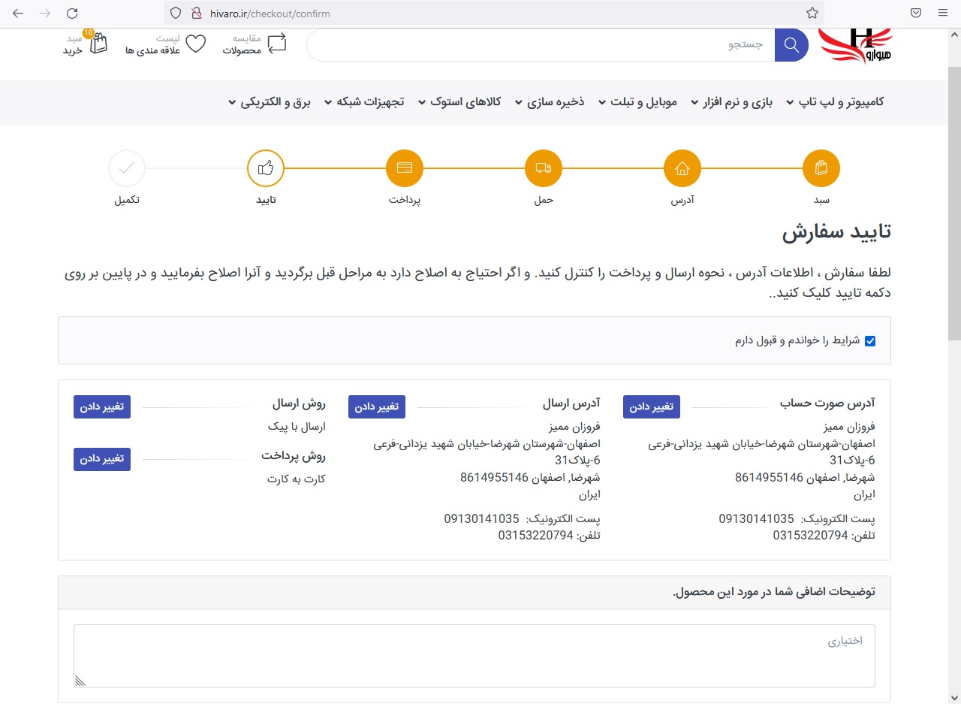Click the optional order comments text area
Viewport: 961px width, 704px height.
(474, 655)
